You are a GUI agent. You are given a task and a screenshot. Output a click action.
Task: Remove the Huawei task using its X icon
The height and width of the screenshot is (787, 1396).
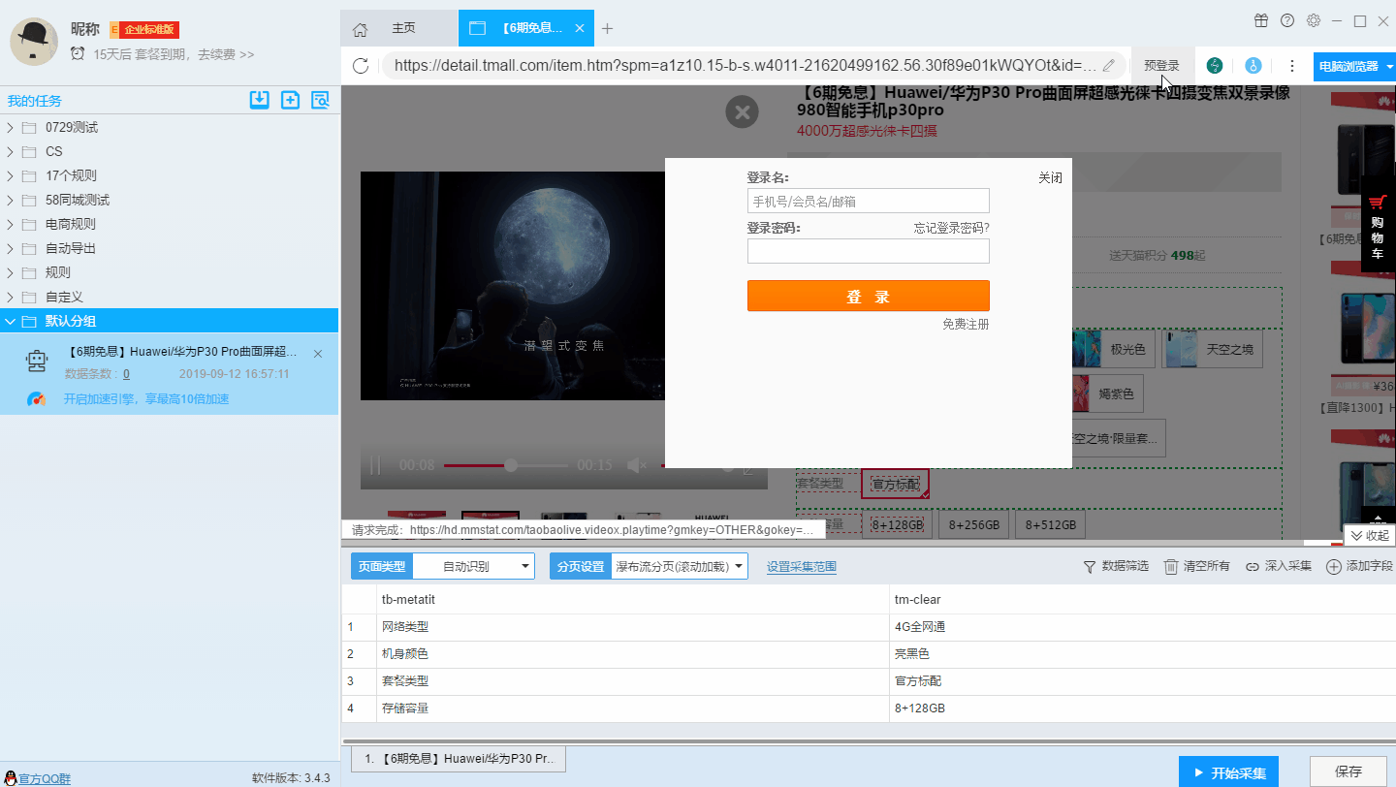pos(318,354)
